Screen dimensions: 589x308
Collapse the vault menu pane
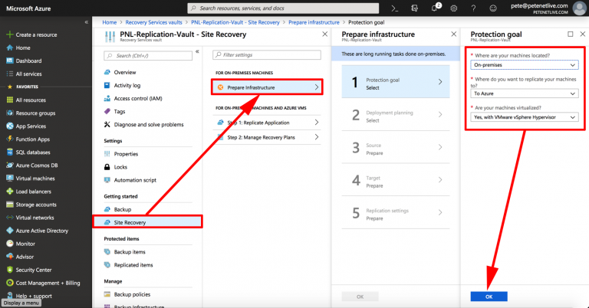[197, 51]
